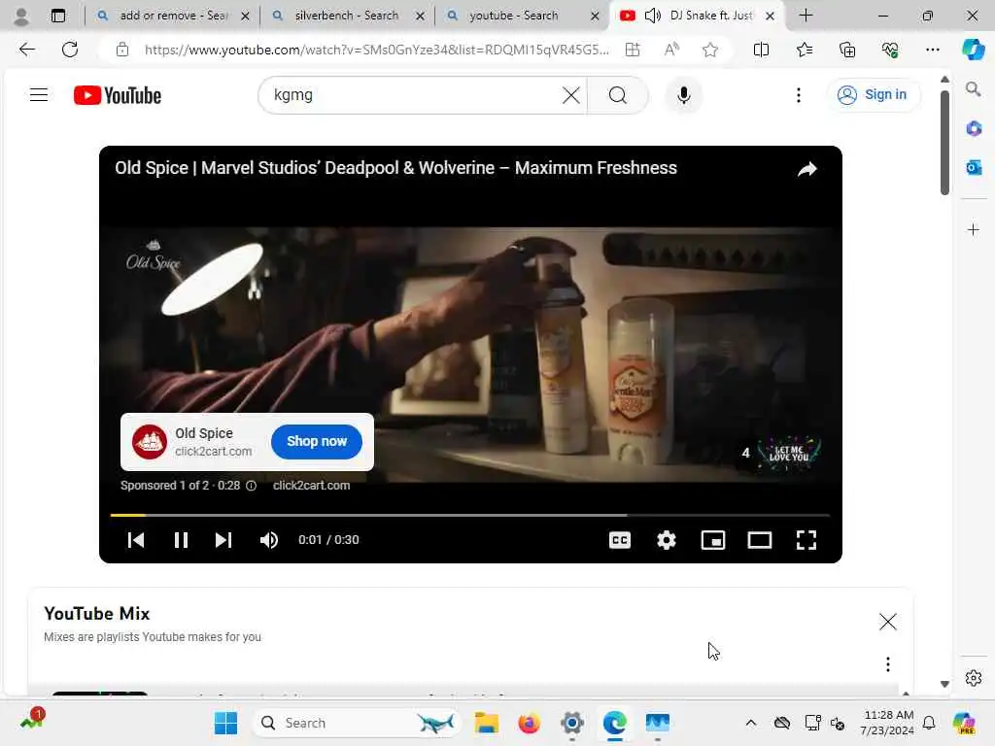Activate Read aloud in the address bar
Screen dimensions: 995x746
pyautogui.click(x=671, y=50)
